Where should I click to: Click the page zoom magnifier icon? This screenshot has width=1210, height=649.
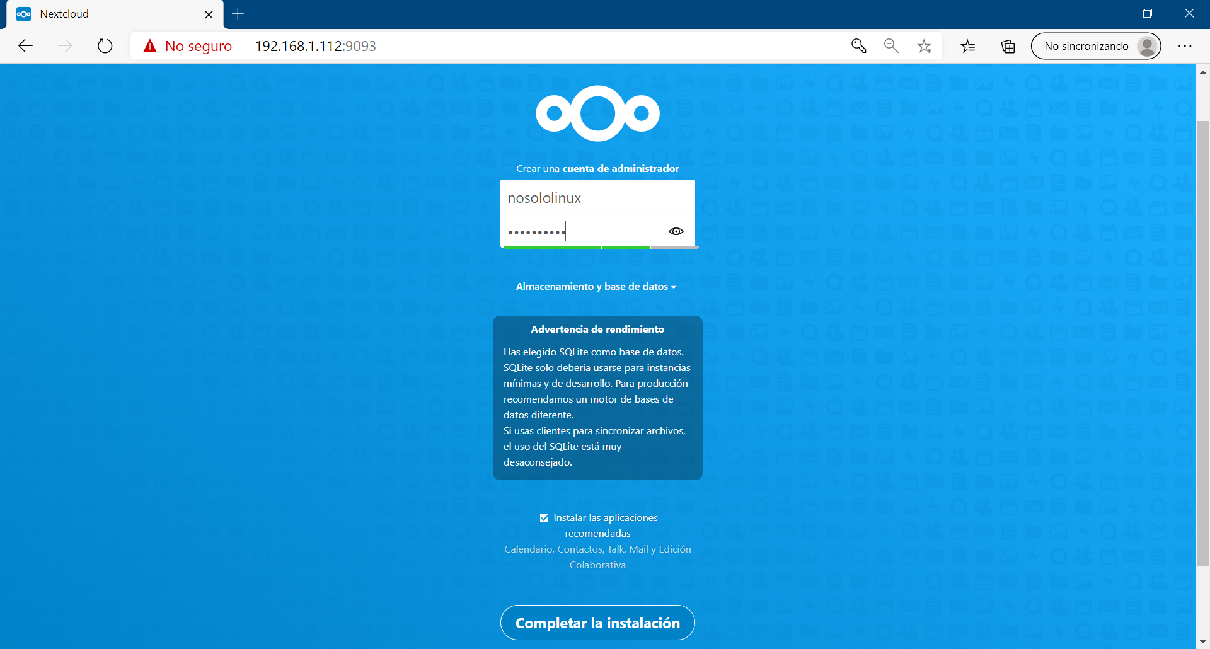coord(890,45)
